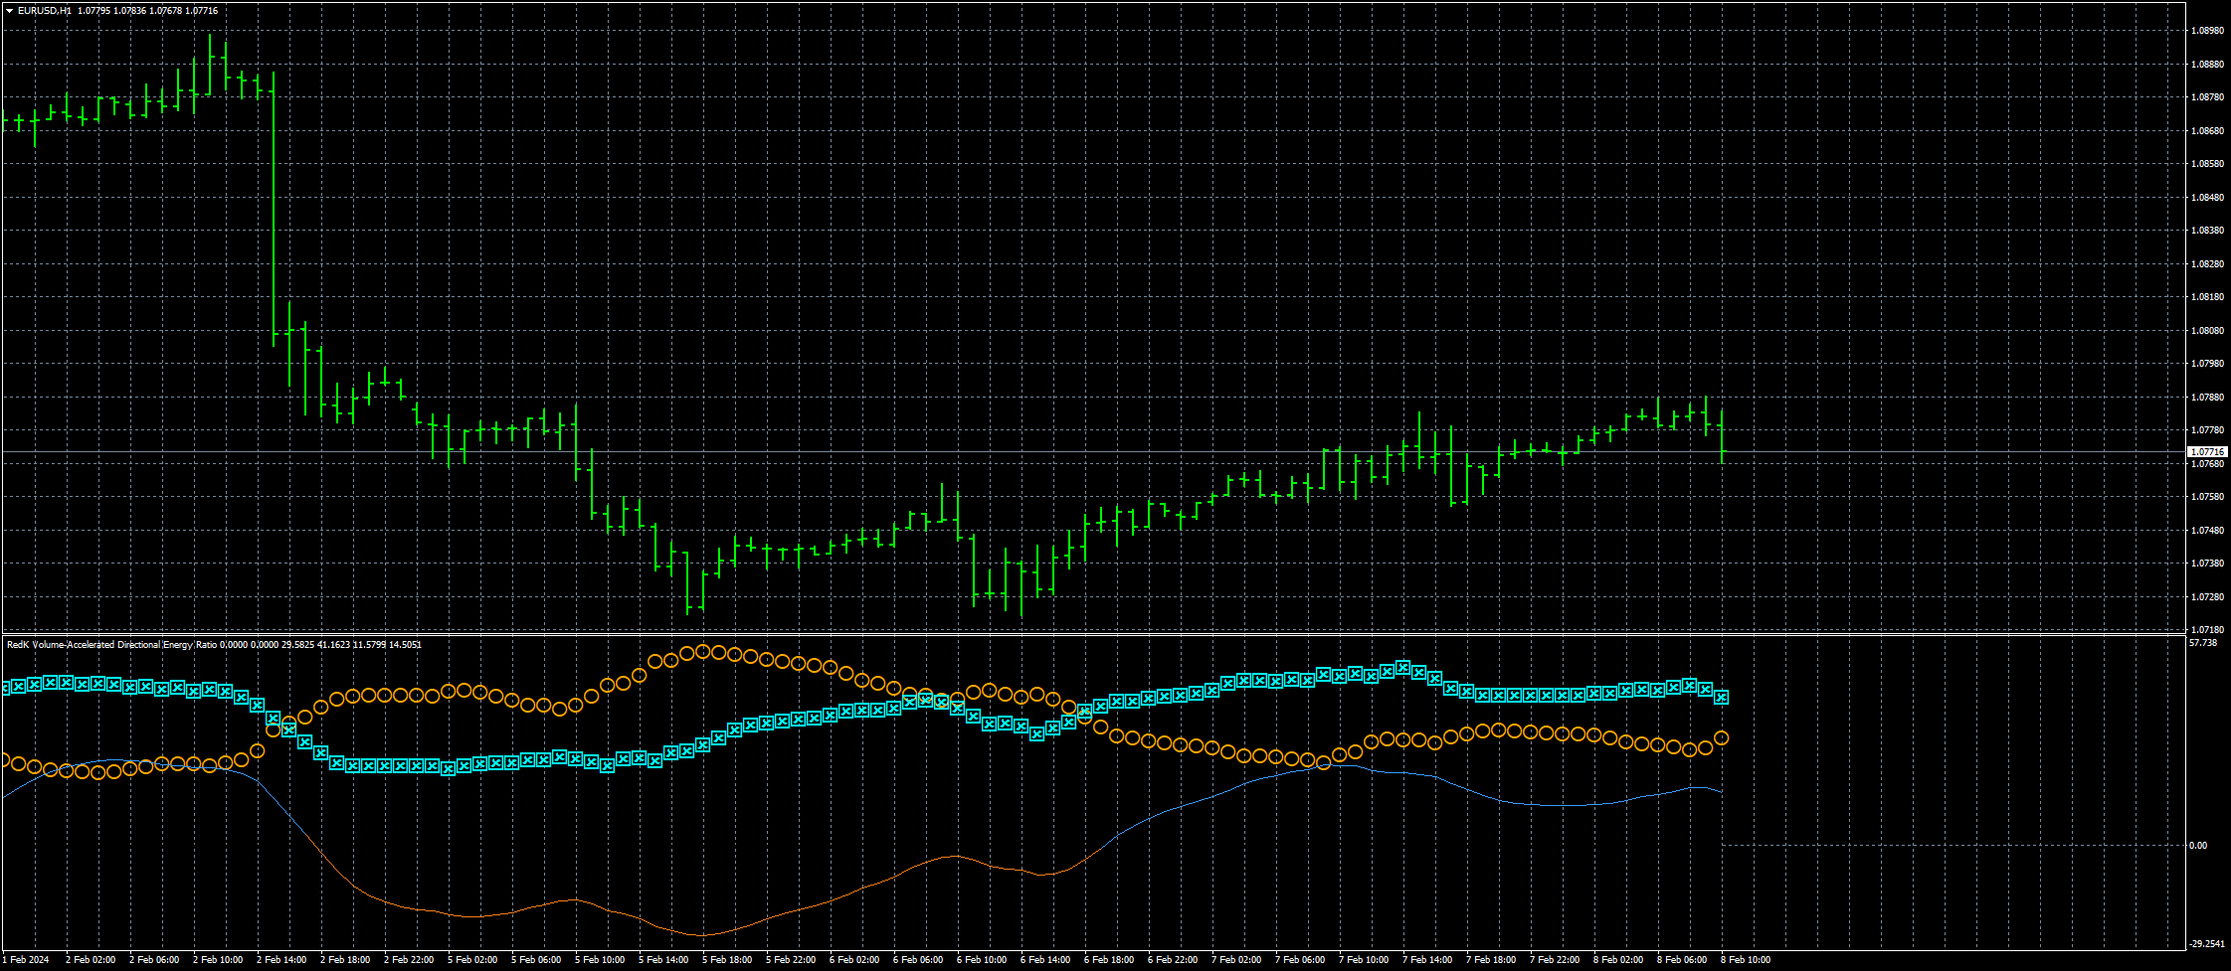Screen dimensions: 2231x971
Task: Click the 6 Feb 18:00 time label
Action: click(1109, 960)
